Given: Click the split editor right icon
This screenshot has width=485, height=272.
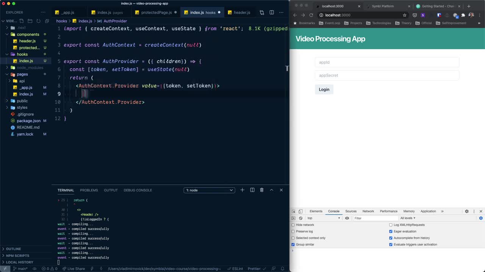Looking at the screenshot, I should pyautogui.click(x=272, y=12).
